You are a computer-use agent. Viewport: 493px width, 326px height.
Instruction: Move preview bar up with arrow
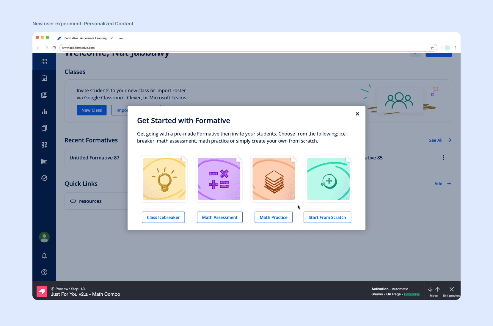437,289
